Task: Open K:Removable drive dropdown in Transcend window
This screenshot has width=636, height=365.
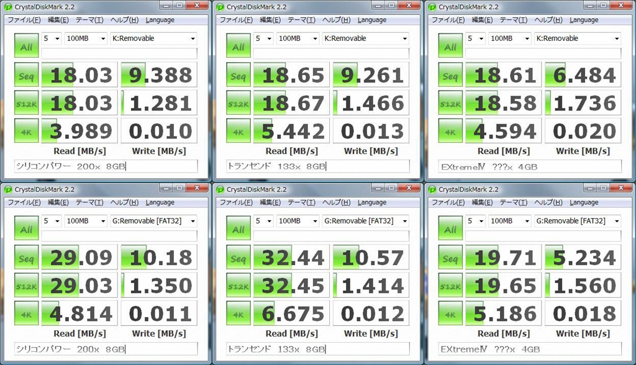Action: (x=365, y=38)
